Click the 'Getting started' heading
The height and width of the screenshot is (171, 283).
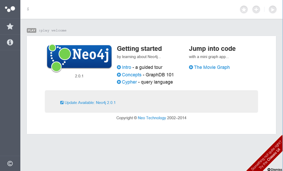139,49
